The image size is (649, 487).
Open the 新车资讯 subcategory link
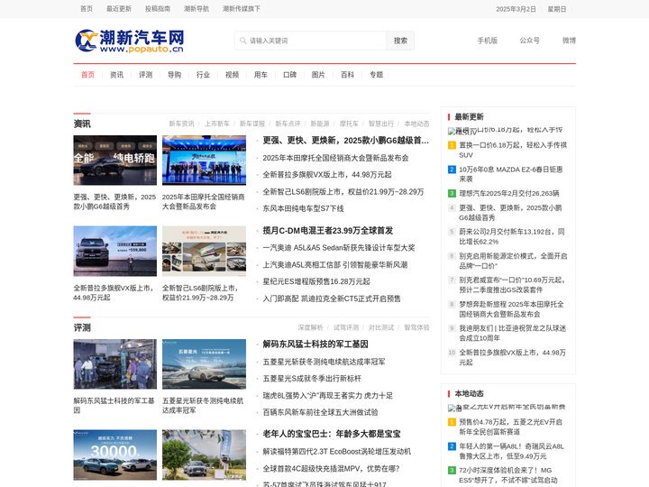[181, 124]
